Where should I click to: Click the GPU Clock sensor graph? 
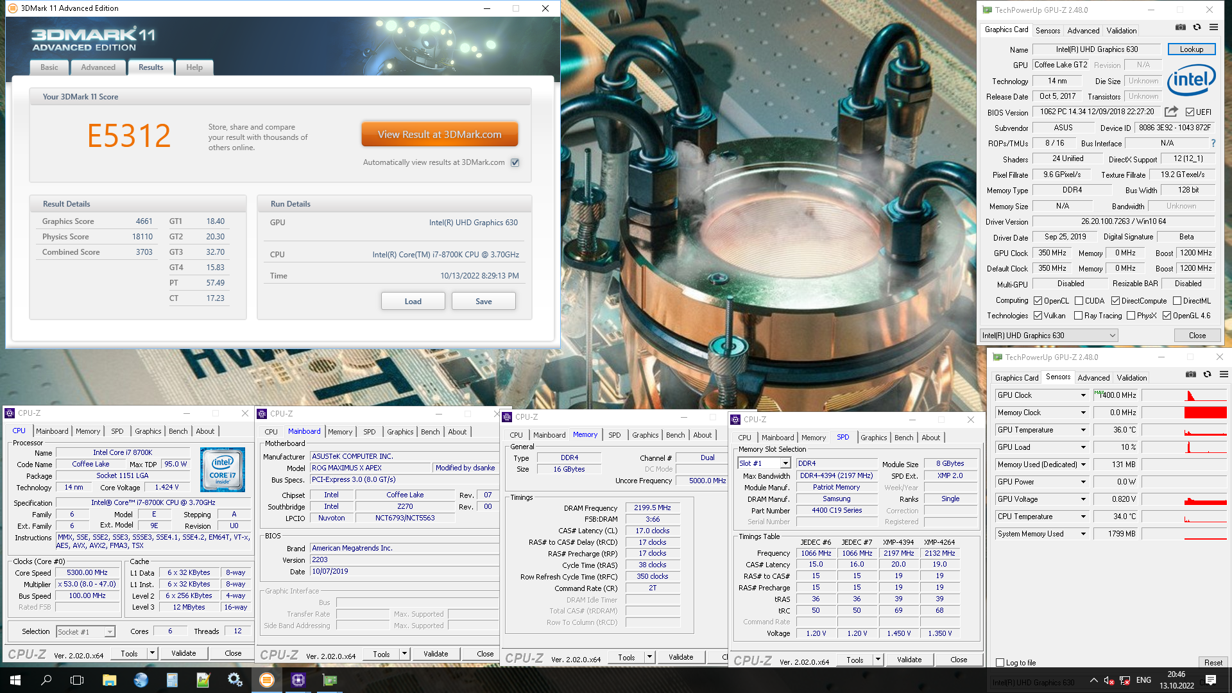(x=1184, y=395)
